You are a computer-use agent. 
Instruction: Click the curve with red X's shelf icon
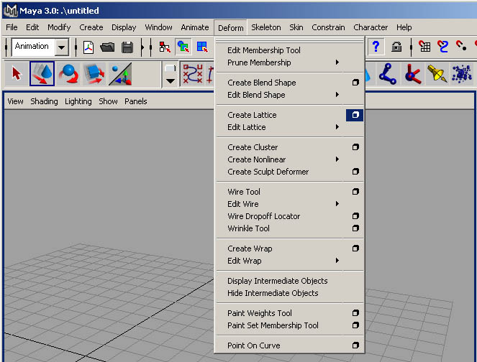(192, 74)
